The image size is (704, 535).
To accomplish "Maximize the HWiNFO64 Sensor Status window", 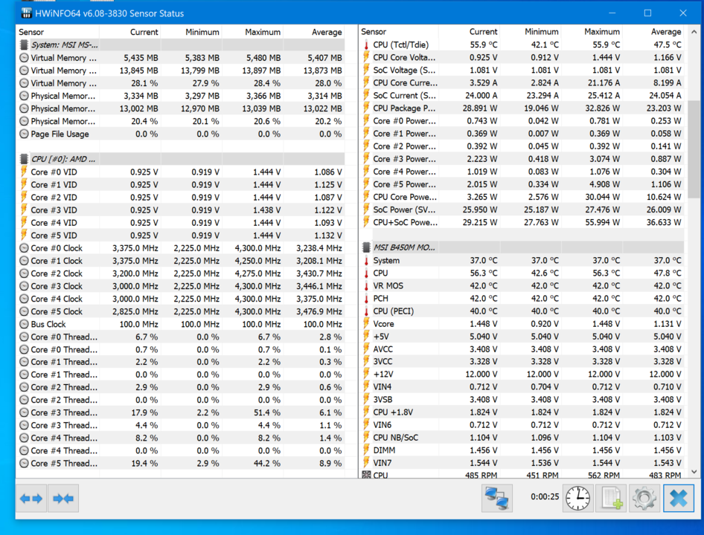I will (x=647, y=13).
